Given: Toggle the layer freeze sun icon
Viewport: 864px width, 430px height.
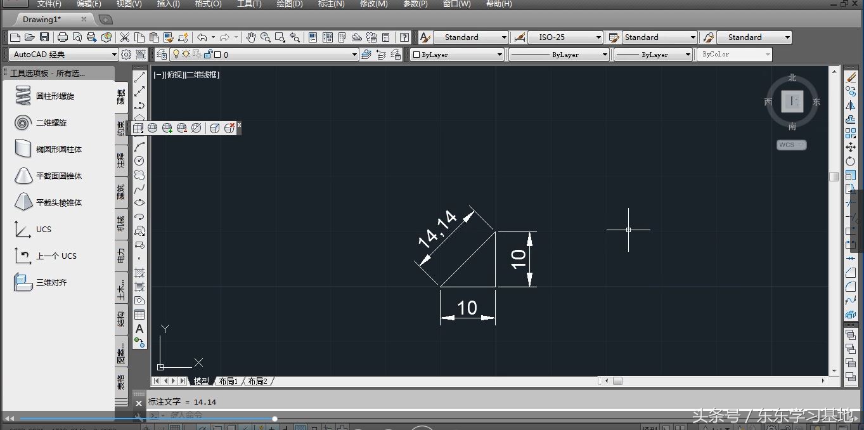Looking at the screenshot, I should pyautogui.click(x=186, y=55).
